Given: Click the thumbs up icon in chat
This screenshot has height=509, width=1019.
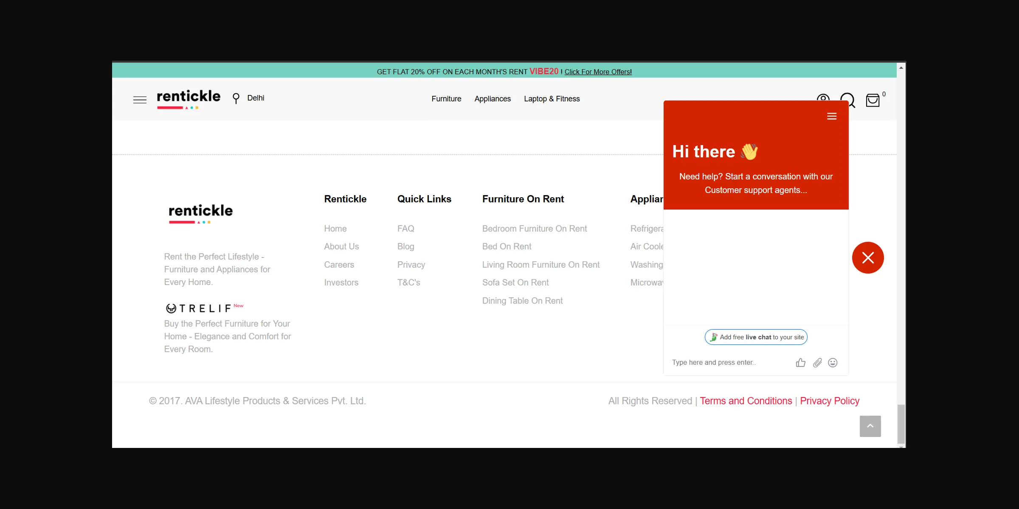Looking at the screenshot, I should [800, 363].
